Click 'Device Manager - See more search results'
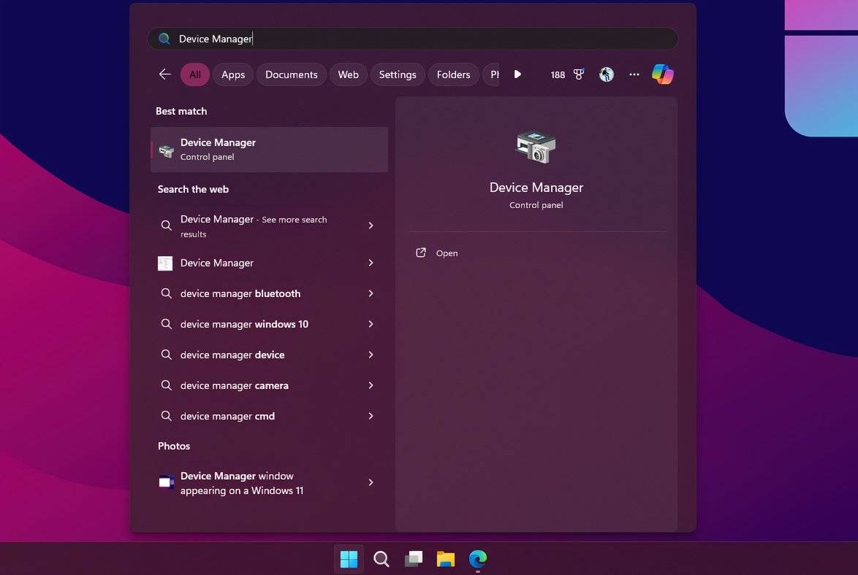 pos(269,225)
